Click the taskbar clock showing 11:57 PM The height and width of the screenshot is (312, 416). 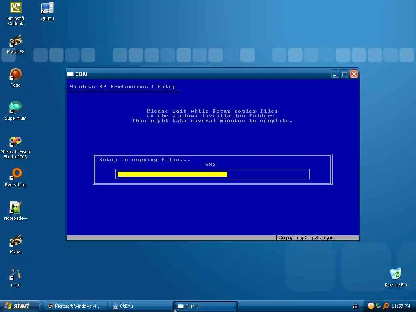401,306
